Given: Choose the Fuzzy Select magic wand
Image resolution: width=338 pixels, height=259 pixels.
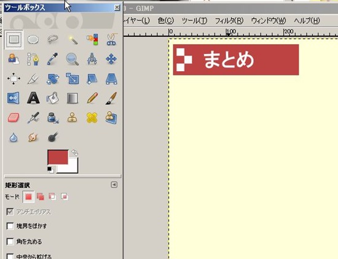Looking at the screenshot, I should tap(73, 40).
